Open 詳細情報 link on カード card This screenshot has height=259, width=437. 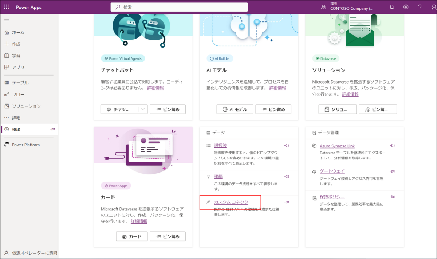coord(139,222)
